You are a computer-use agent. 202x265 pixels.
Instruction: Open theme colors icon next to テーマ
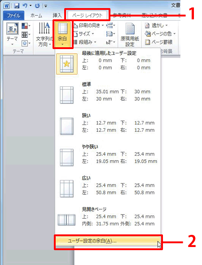(x=26, y=26)
